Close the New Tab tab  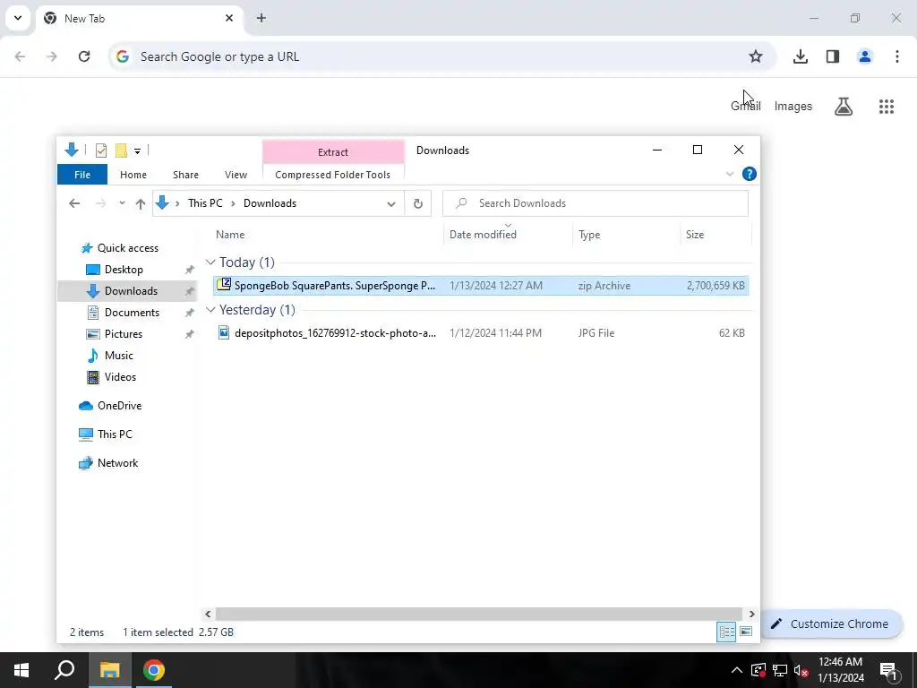(229, 18)
